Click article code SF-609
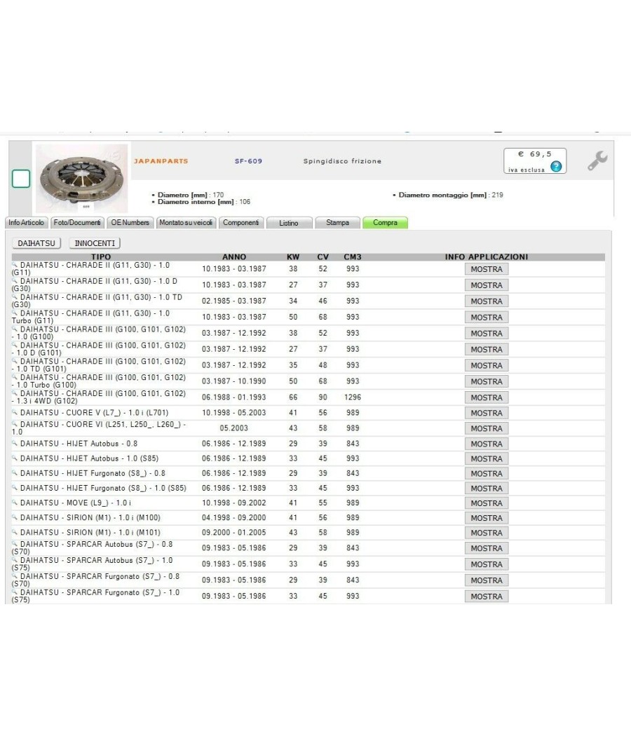Viewport: 631px width, 736px height. 248,161
